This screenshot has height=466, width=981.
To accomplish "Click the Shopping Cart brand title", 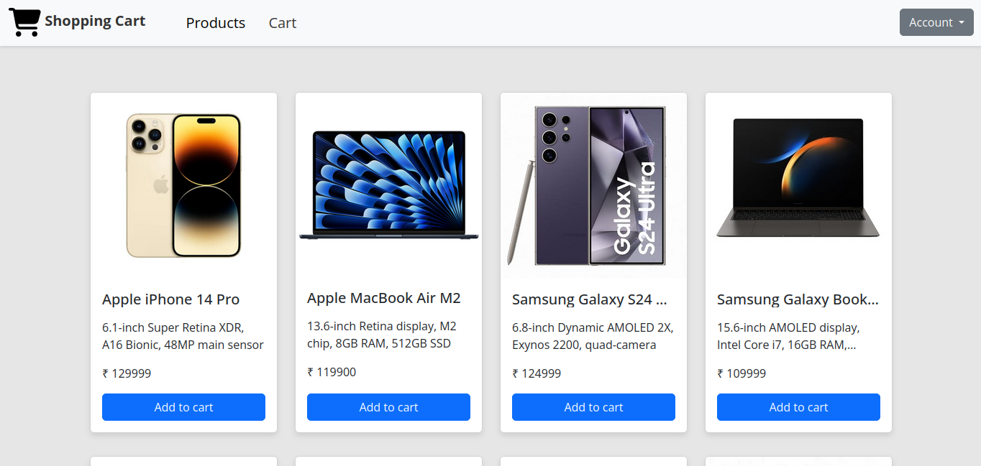I will (x=95, y=22).
